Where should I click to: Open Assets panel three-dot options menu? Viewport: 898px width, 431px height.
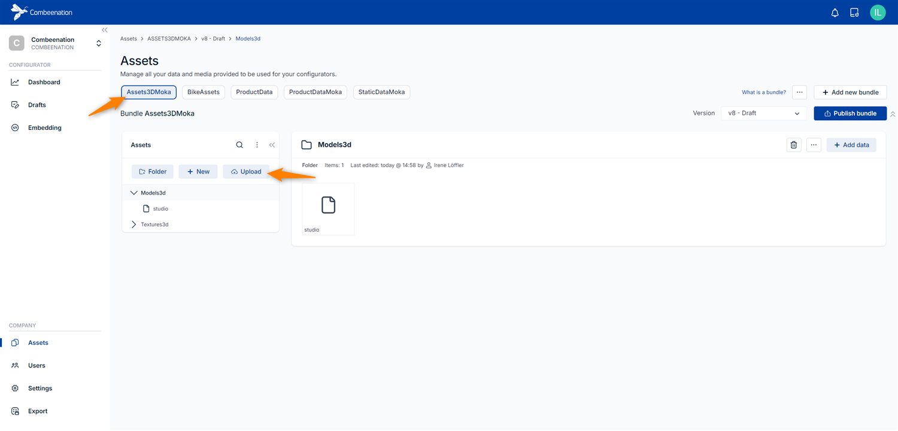[257, 145]
